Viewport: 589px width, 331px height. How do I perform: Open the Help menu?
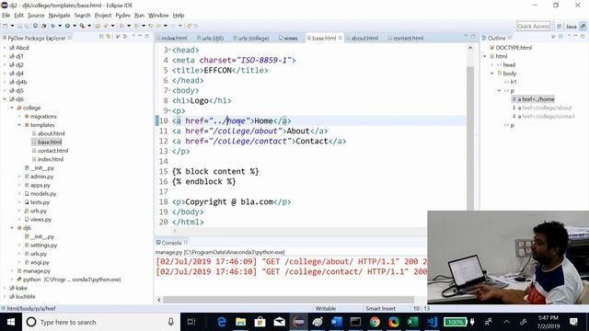179,16
